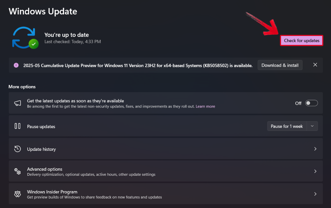Expand the pause duration dropdown arrow
The image size is (331, 208).
pyautogui.click(x=312, y=126)
